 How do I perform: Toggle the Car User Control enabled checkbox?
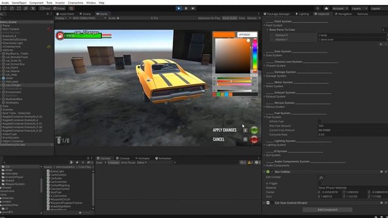click(x=272, y=203)
